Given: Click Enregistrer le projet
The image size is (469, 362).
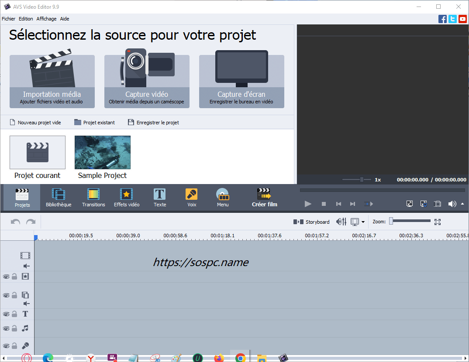Looking at the screenshot, I should (x=153, y=123).
